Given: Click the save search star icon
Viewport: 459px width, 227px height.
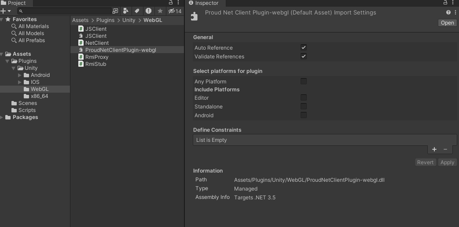Looking at the screenshot, I should 160,11.
